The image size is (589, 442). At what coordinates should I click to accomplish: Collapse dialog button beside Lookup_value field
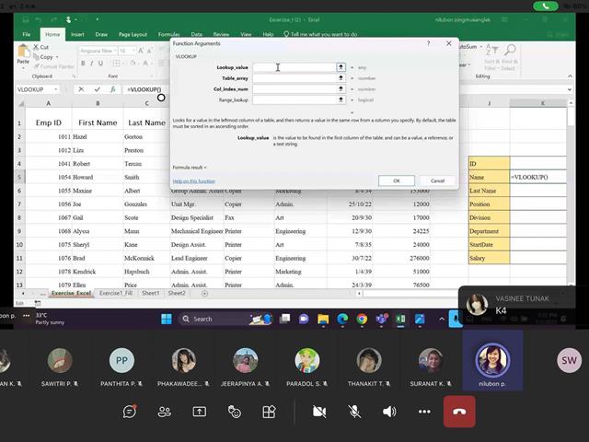tap(341, 67)
